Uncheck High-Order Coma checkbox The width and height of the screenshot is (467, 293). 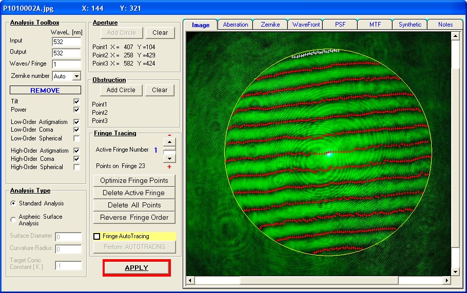coord(76,159)
